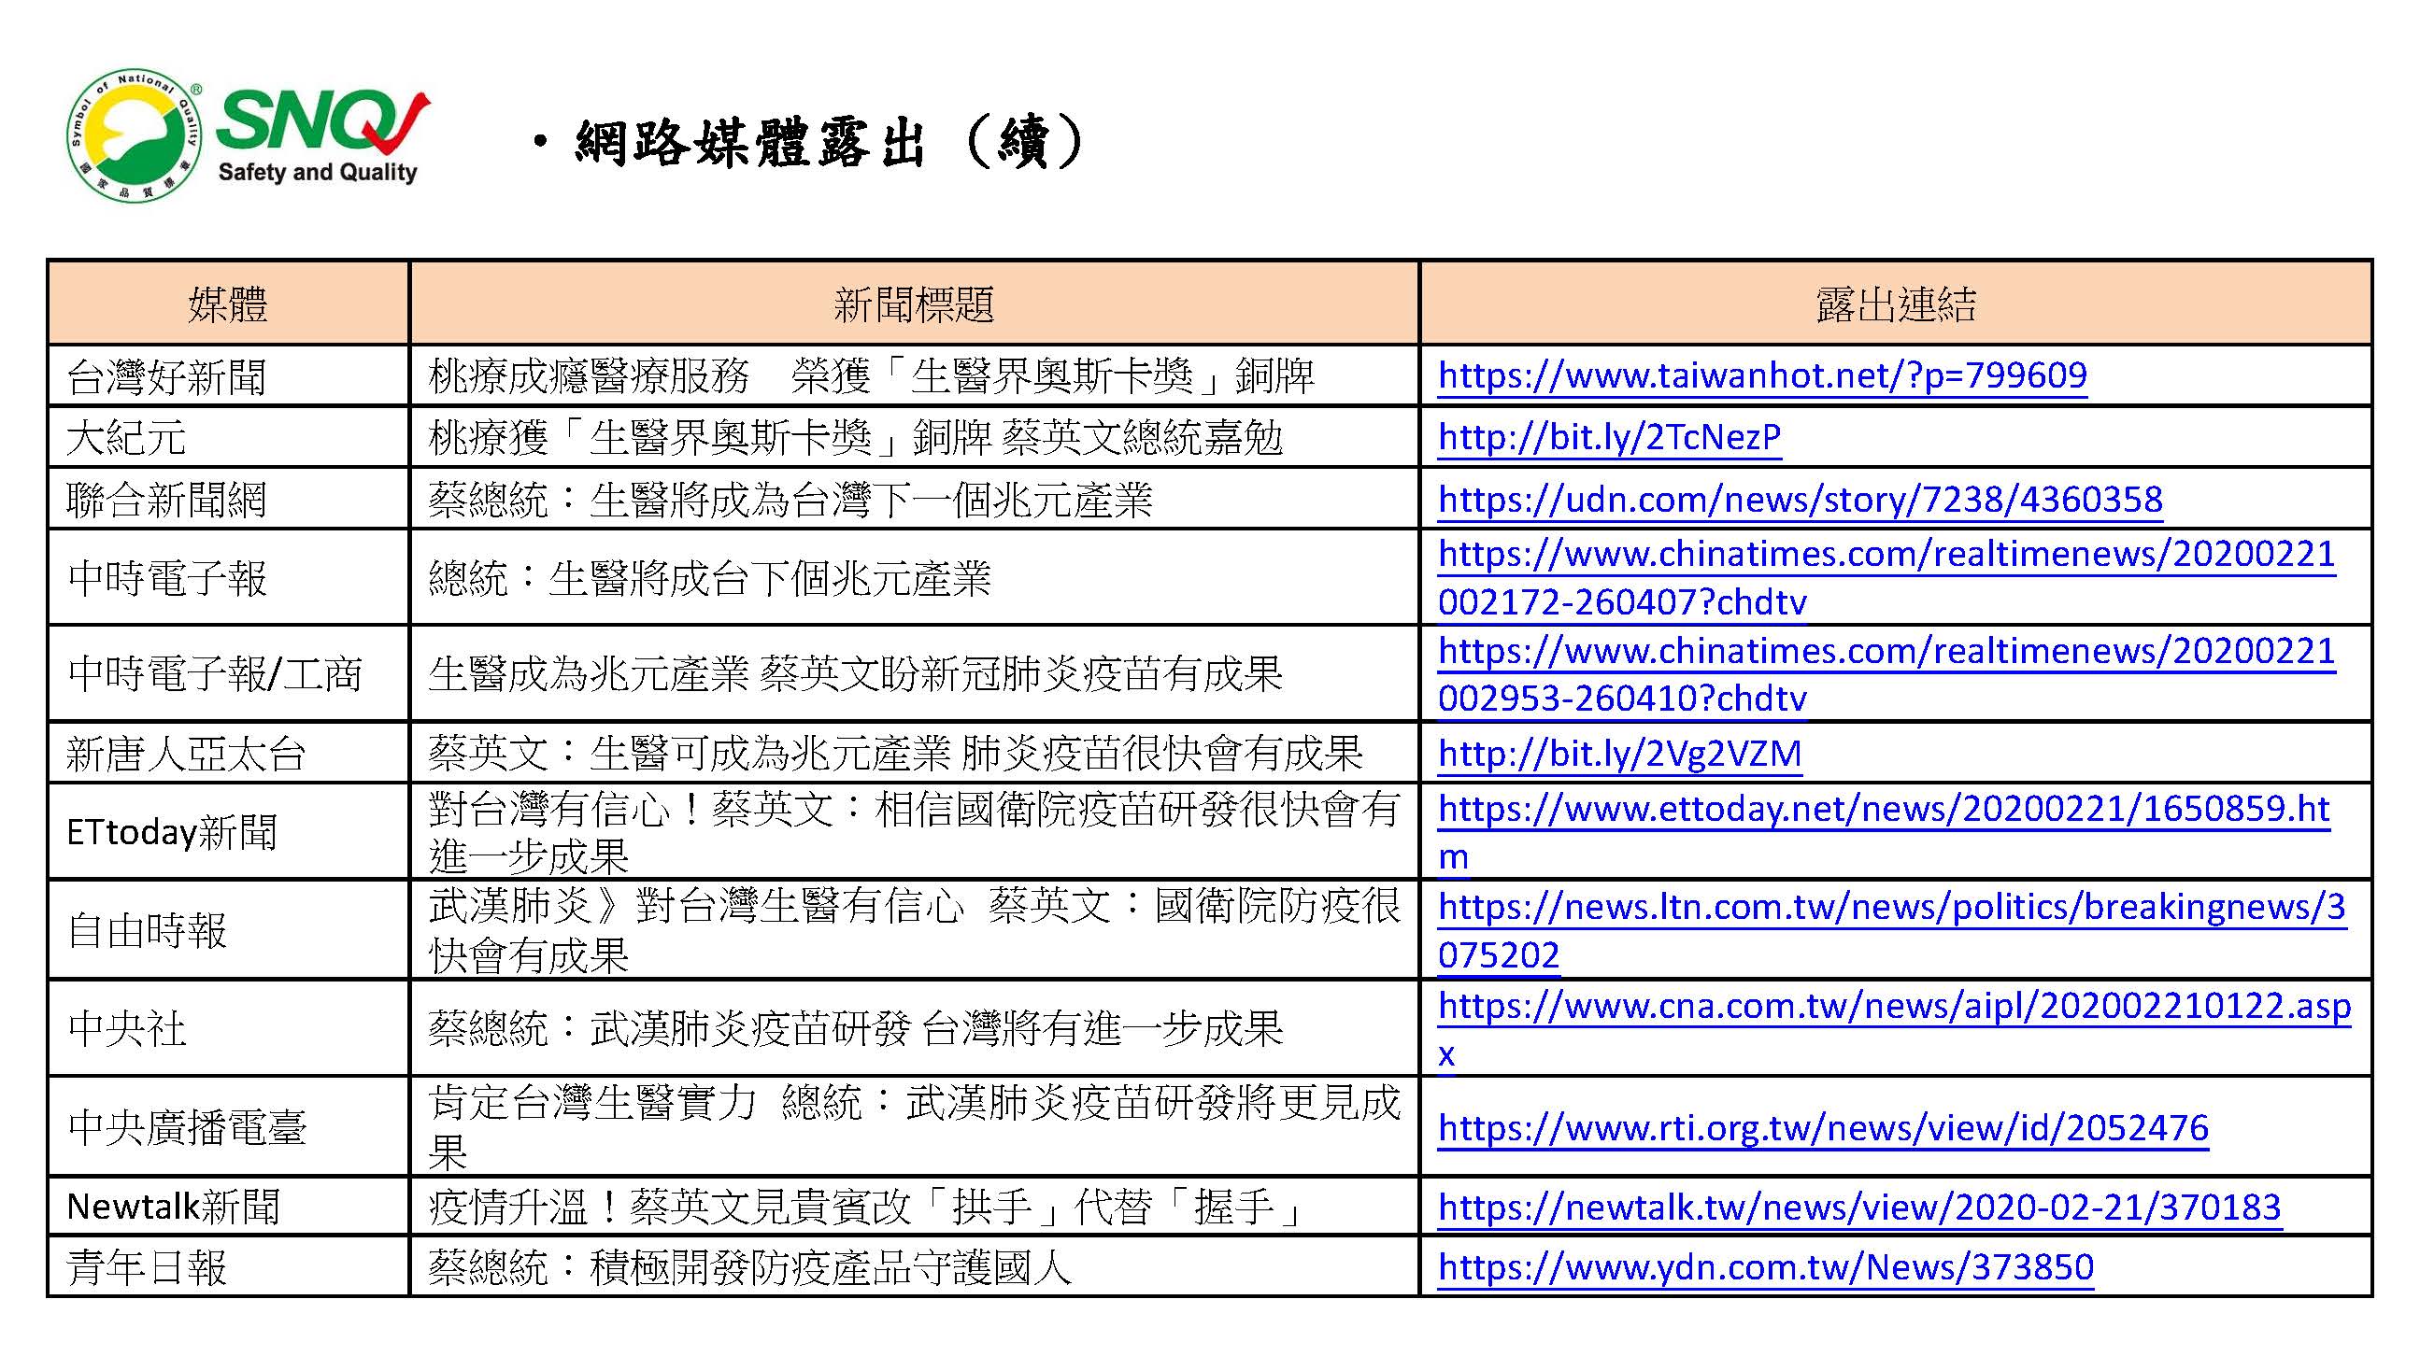The height and width of the screenshot is (1356, 2420).
Task: Open chinatimes link ending 260407?chdtv
Action: click(1886, 577)
